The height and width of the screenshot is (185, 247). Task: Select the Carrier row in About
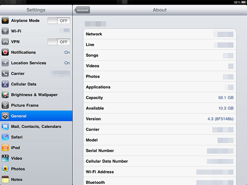click(160, 129)
